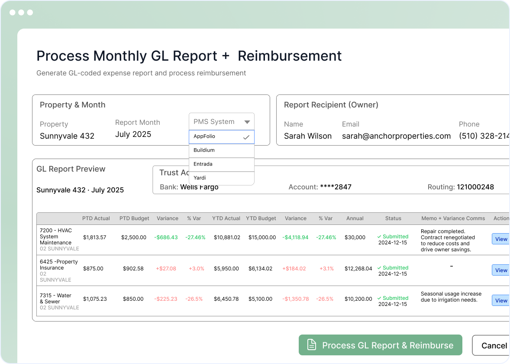Click Submitted status for Property Insurance
510x364 pixels.
pos(393,268)
